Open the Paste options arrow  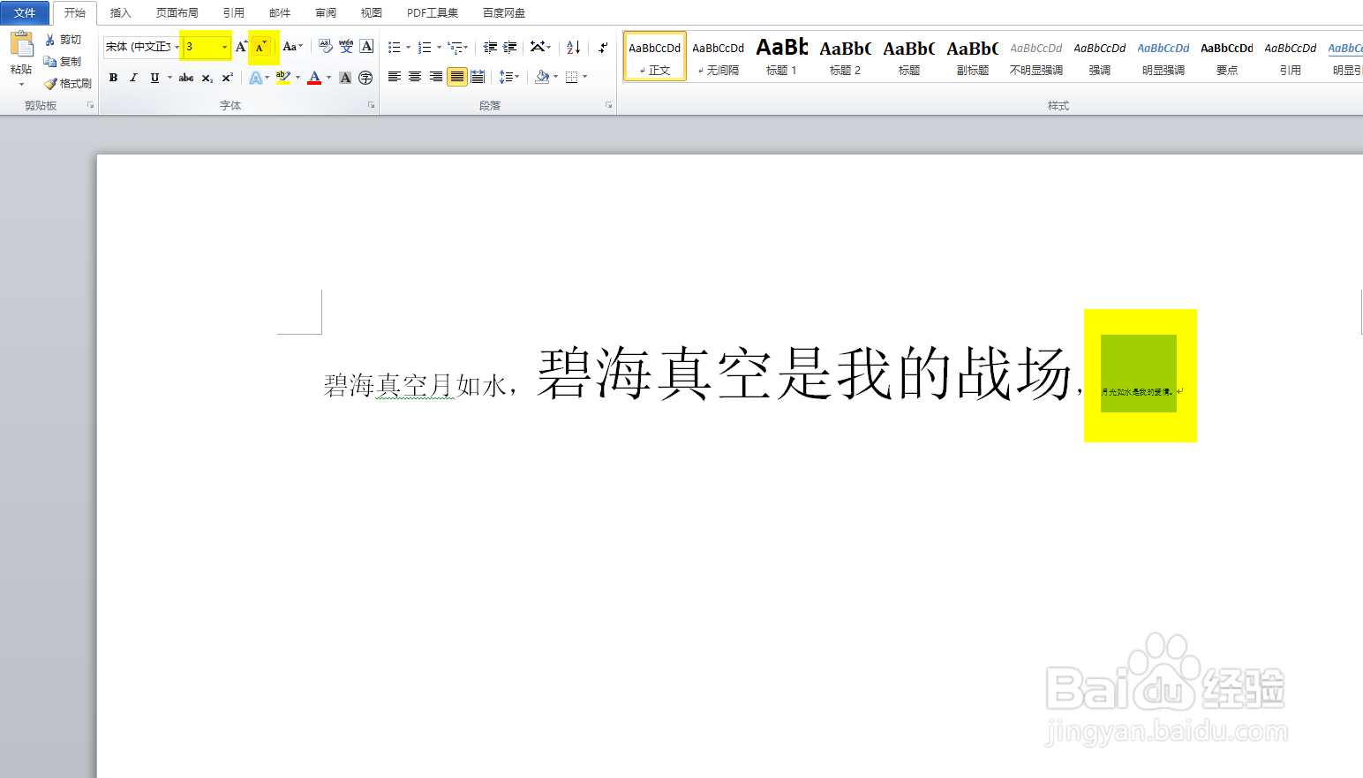(x=21, y=85)
